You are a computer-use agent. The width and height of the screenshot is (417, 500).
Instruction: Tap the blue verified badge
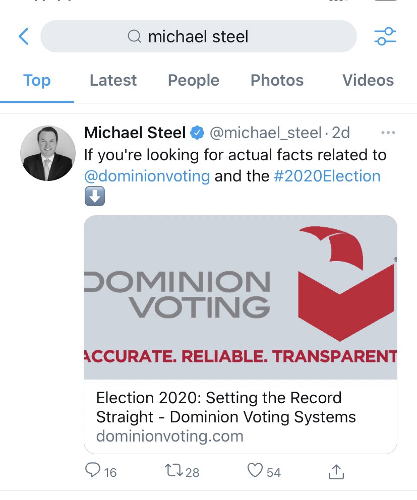197,133
